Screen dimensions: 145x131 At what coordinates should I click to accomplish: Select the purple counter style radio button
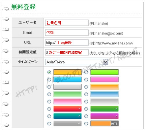coord(86,116)
